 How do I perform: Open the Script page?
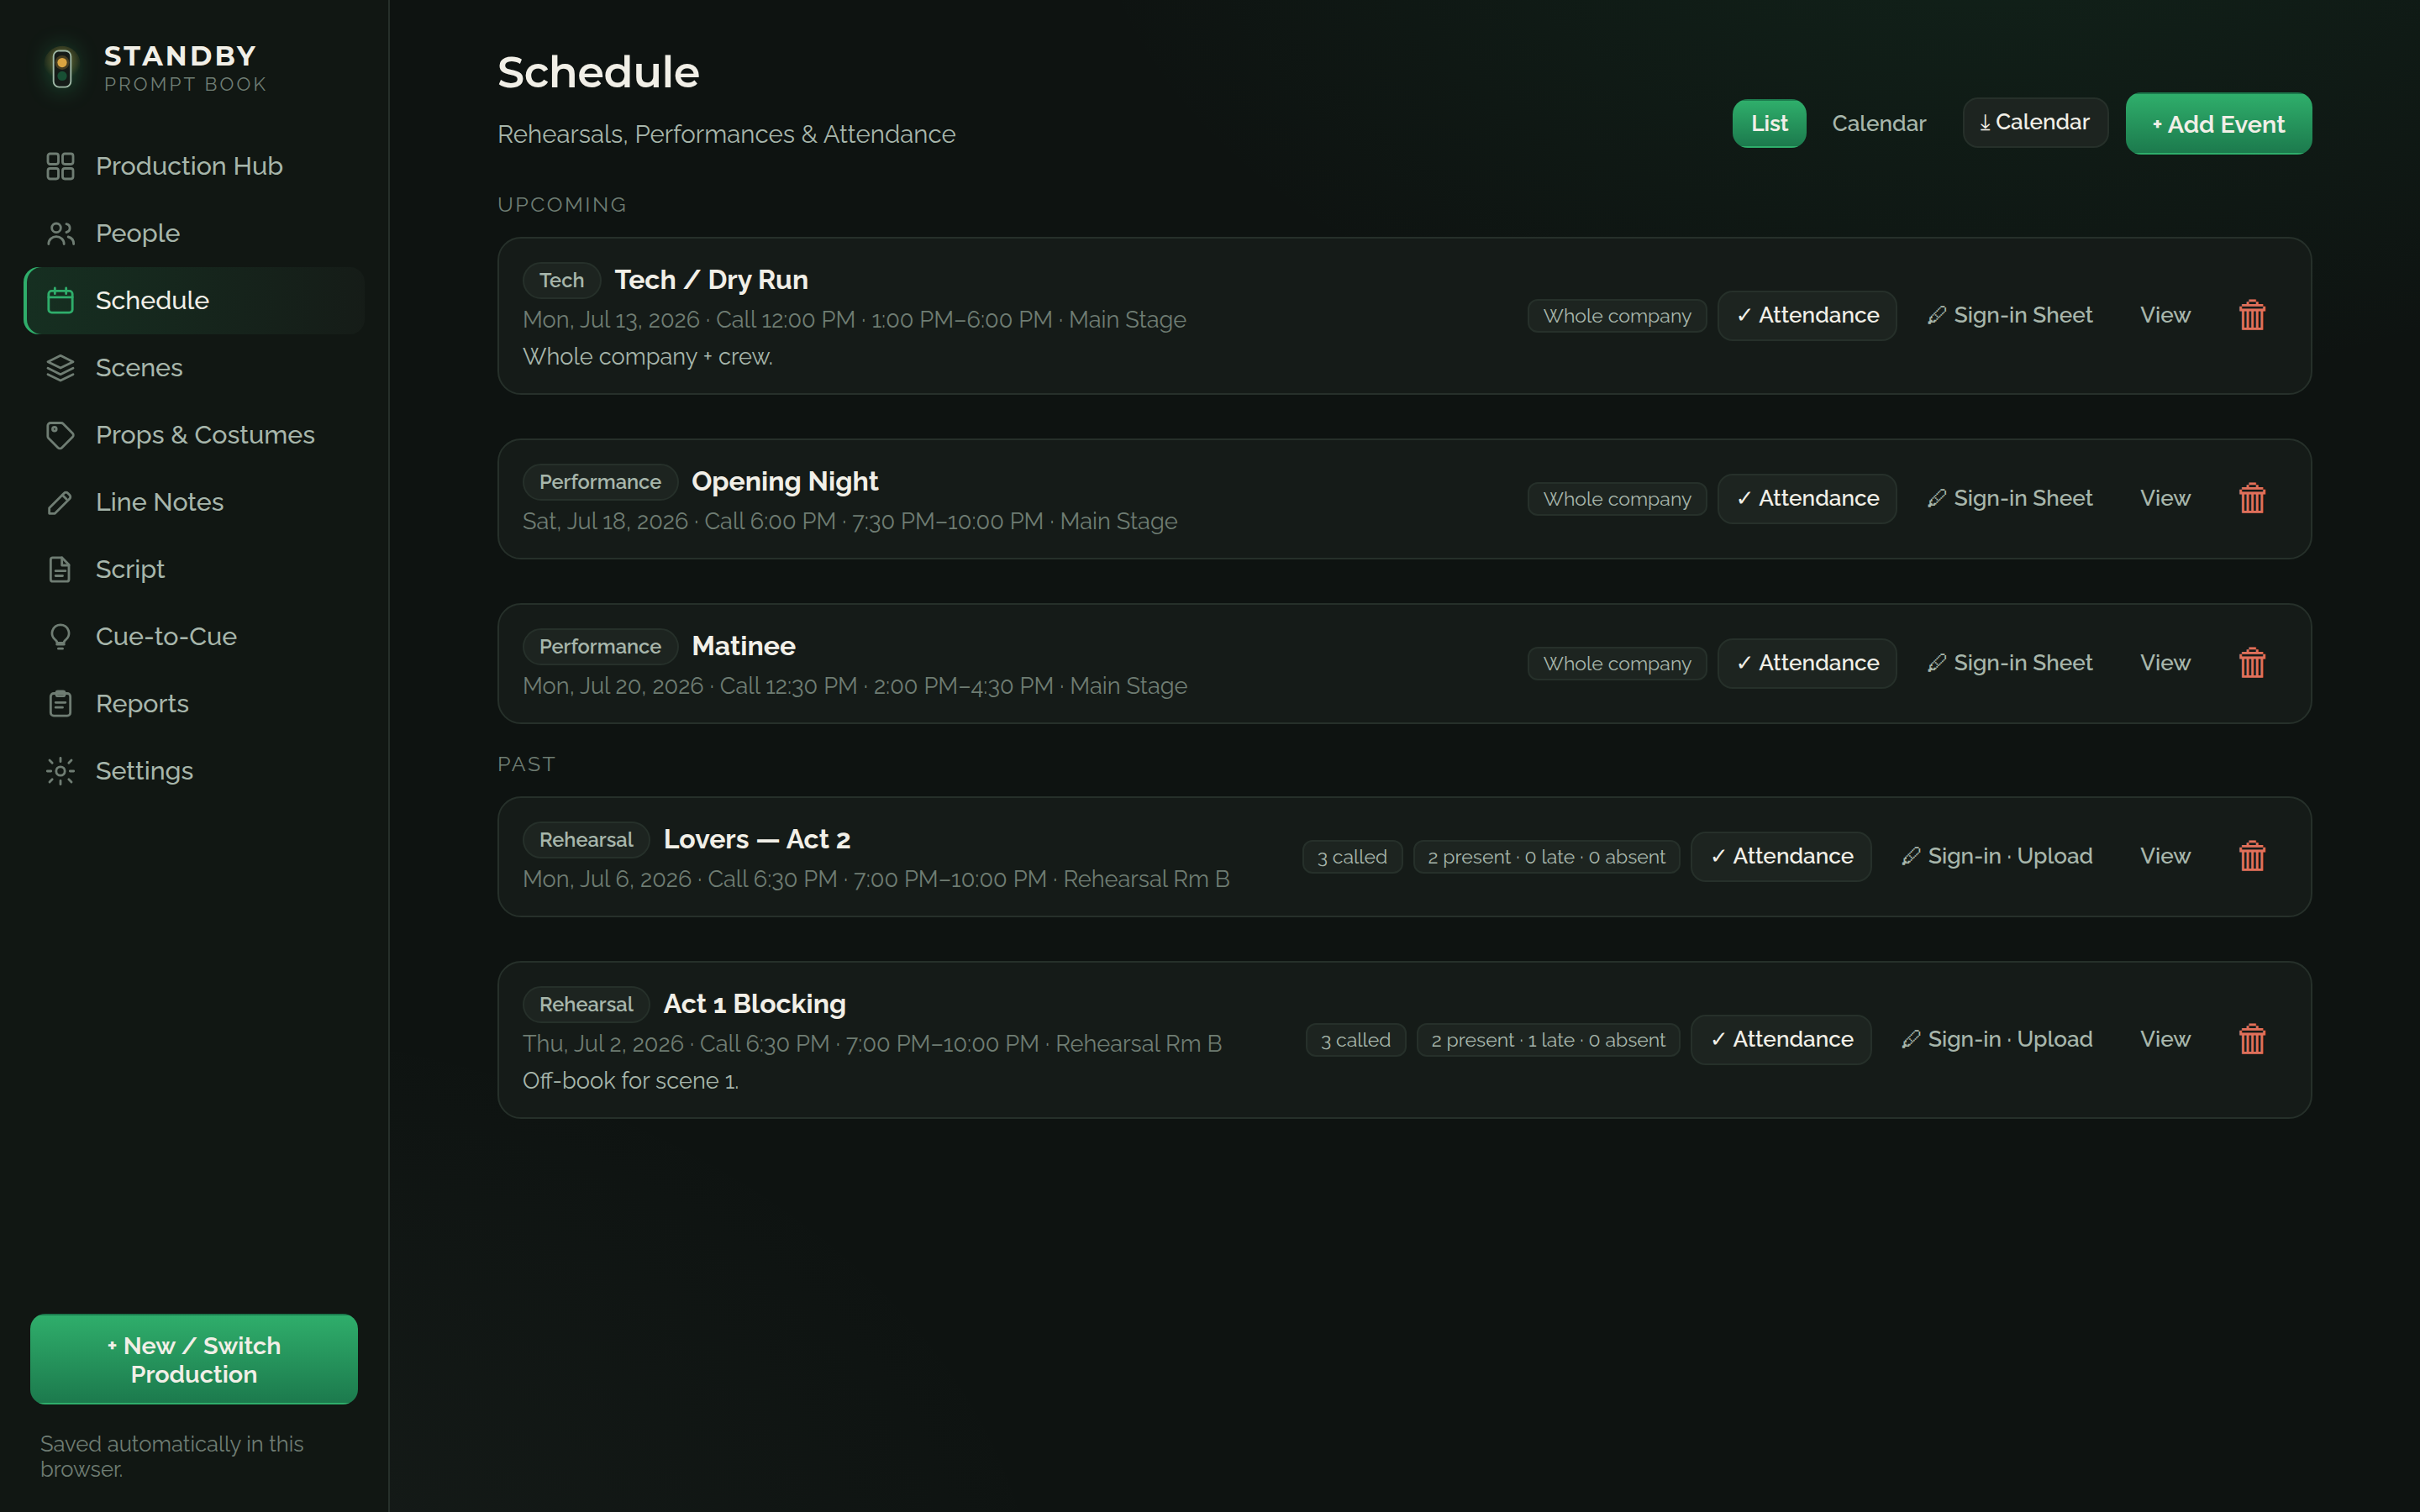coord(194,569)
